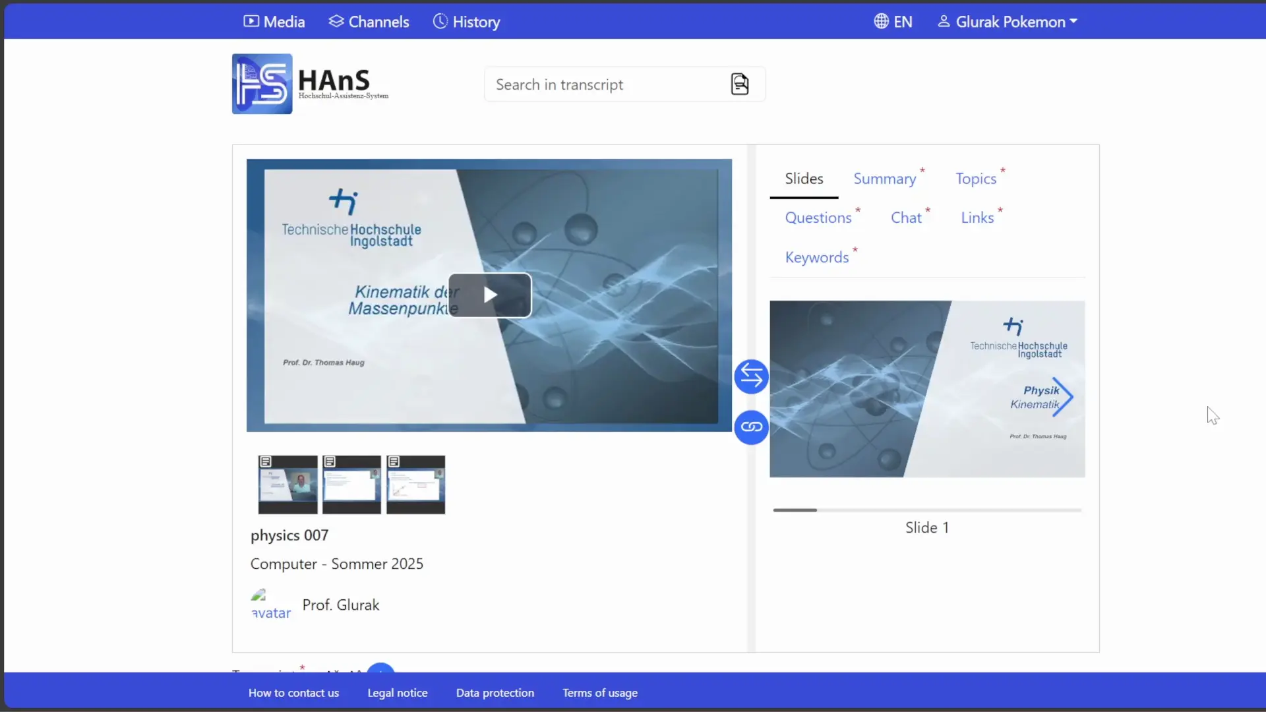Open the Legal notice link
1266x712 pixels.
(x=397, y=693)
